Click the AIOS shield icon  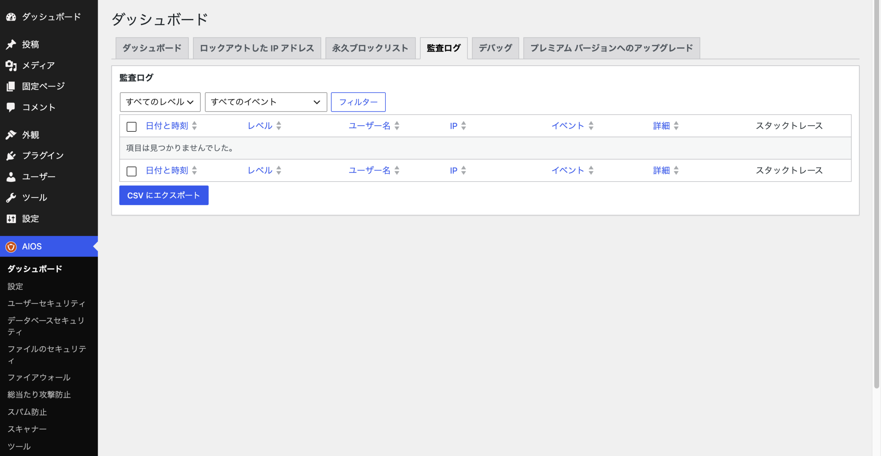click(x=11, y=247)
